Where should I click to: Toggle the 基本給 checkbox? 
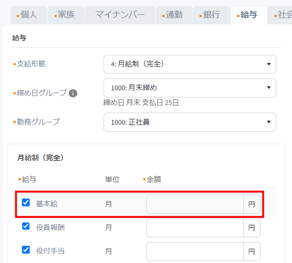click(x=26, y=203)
